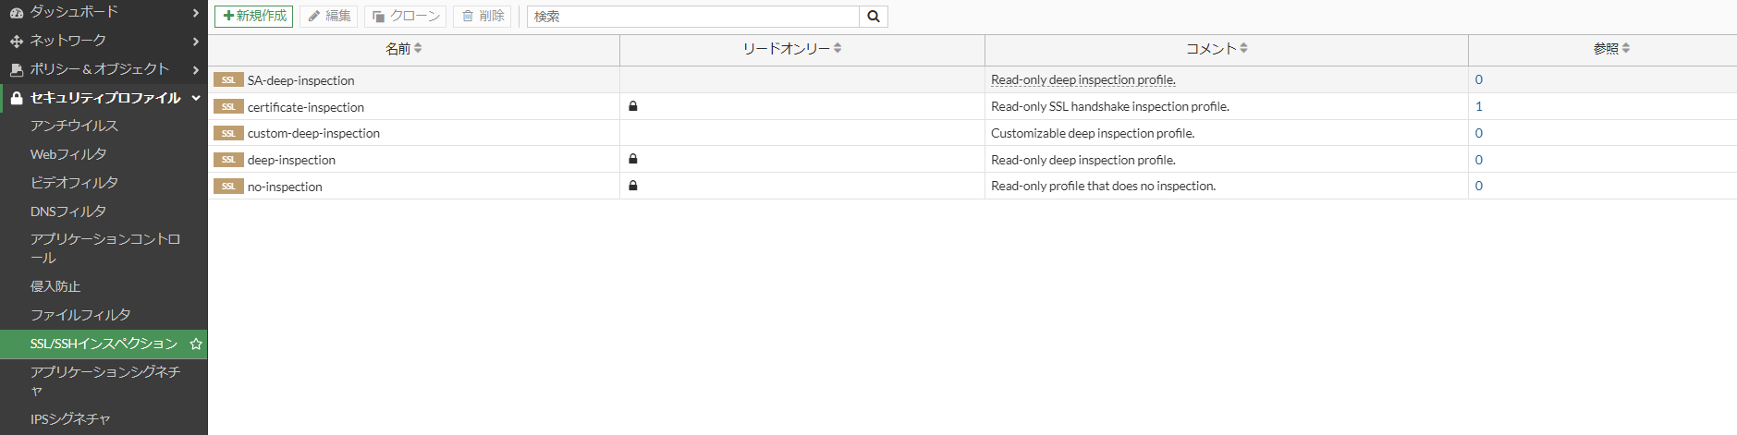The height and width of the screenshot is (435, 1737).
Task: Click the SSL badge beside SA-deep-inspection
Action: (x=228, y=80)
